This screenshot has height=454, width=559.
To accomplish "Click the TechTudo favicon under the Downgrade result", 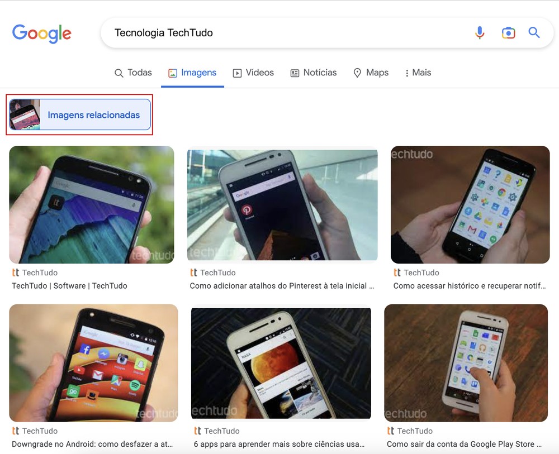I will coord(14,431).
